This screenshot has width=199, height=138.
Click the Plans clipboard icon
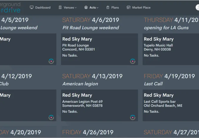click(108, 7)
